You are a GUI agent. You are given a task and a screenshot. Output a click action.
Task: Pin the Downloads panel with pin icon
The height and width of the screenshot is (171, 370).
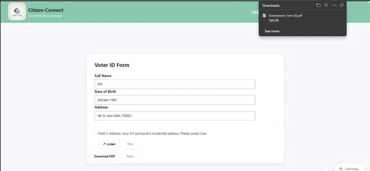(x=342, y=5)
